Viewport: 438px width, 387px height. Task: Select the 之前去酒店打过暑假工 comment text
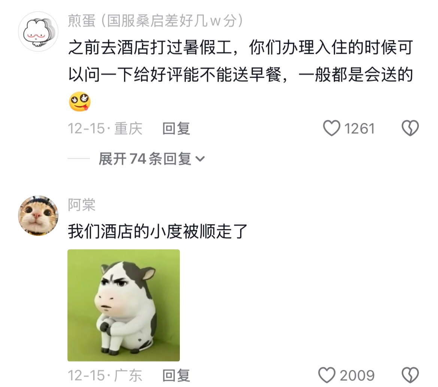241,61
